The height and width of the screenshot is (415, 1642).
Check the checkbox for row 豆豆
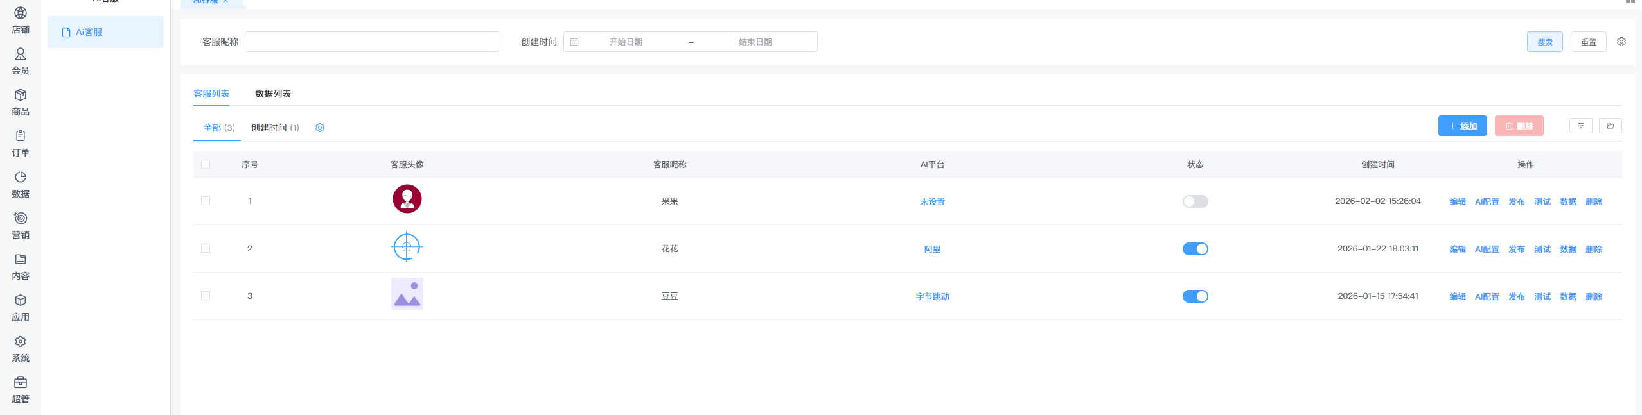point(206,296)
